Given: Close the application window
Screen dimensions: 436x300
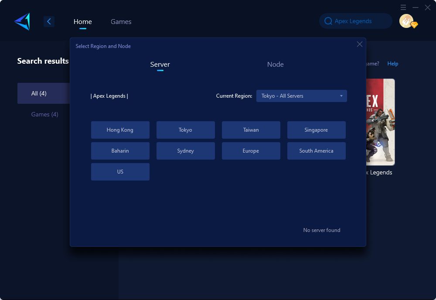Looking at the screenshot, I should click(x=428, y=7).
